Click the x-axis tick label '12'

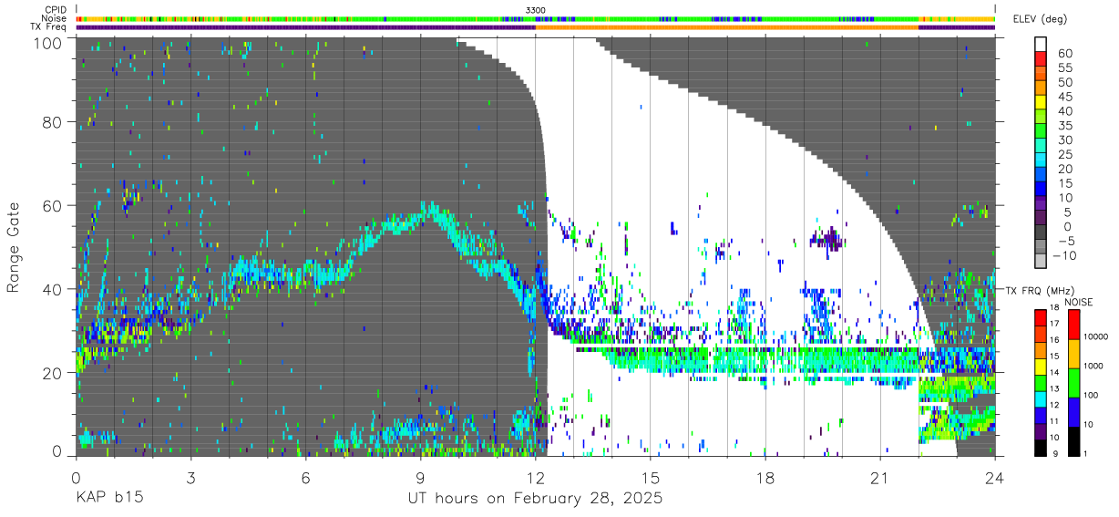[535, 478]
